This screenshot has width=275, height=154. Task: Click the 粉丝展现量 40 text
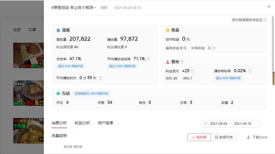click(x=67, y=47)
